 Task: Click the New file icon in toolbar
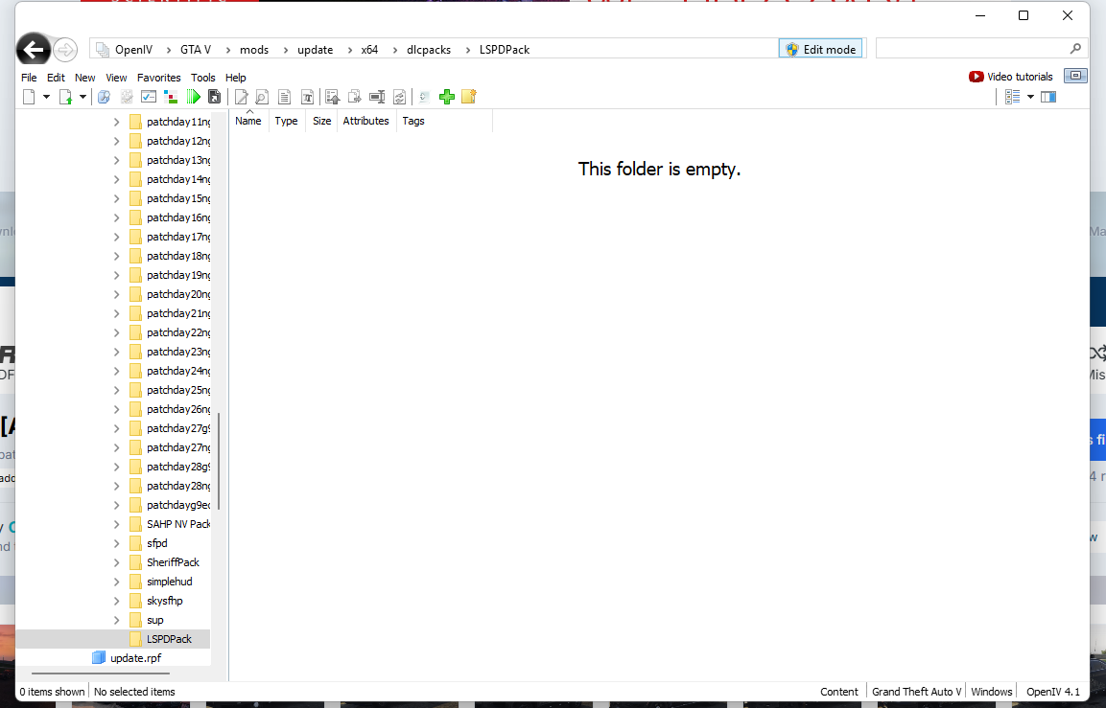(29, 97)
